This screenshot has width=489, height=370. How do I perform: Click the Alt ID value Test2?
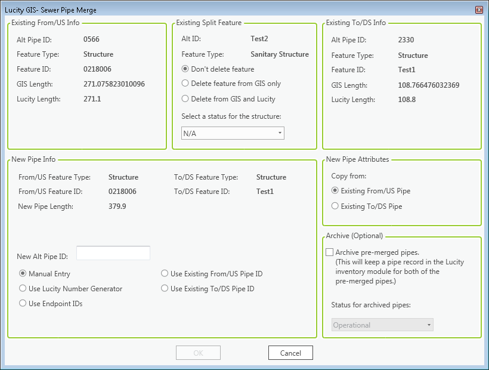coord(259,39)
